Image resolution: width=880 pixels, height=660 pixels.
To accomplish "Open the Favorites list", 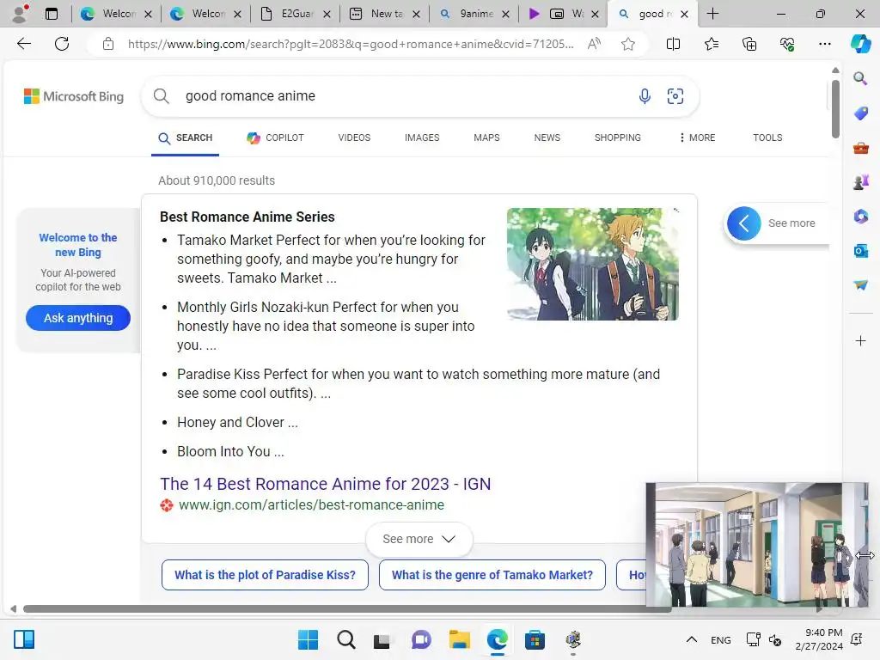I will (711, 44).
